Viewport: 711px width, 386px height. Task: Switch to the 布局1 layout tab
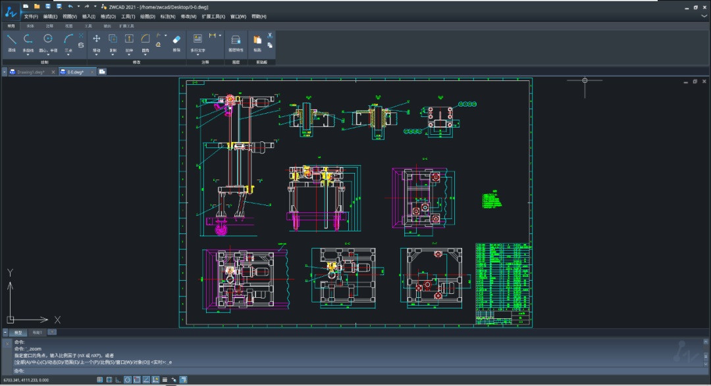pos(37,333)
